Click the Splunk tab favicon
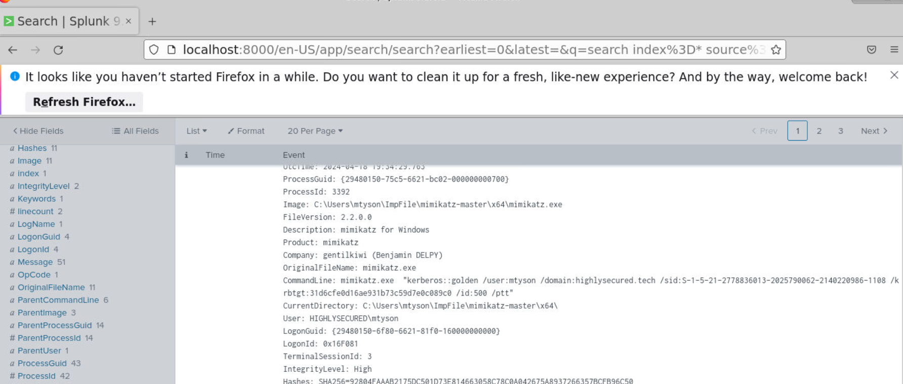 click(x=9, y=21)
